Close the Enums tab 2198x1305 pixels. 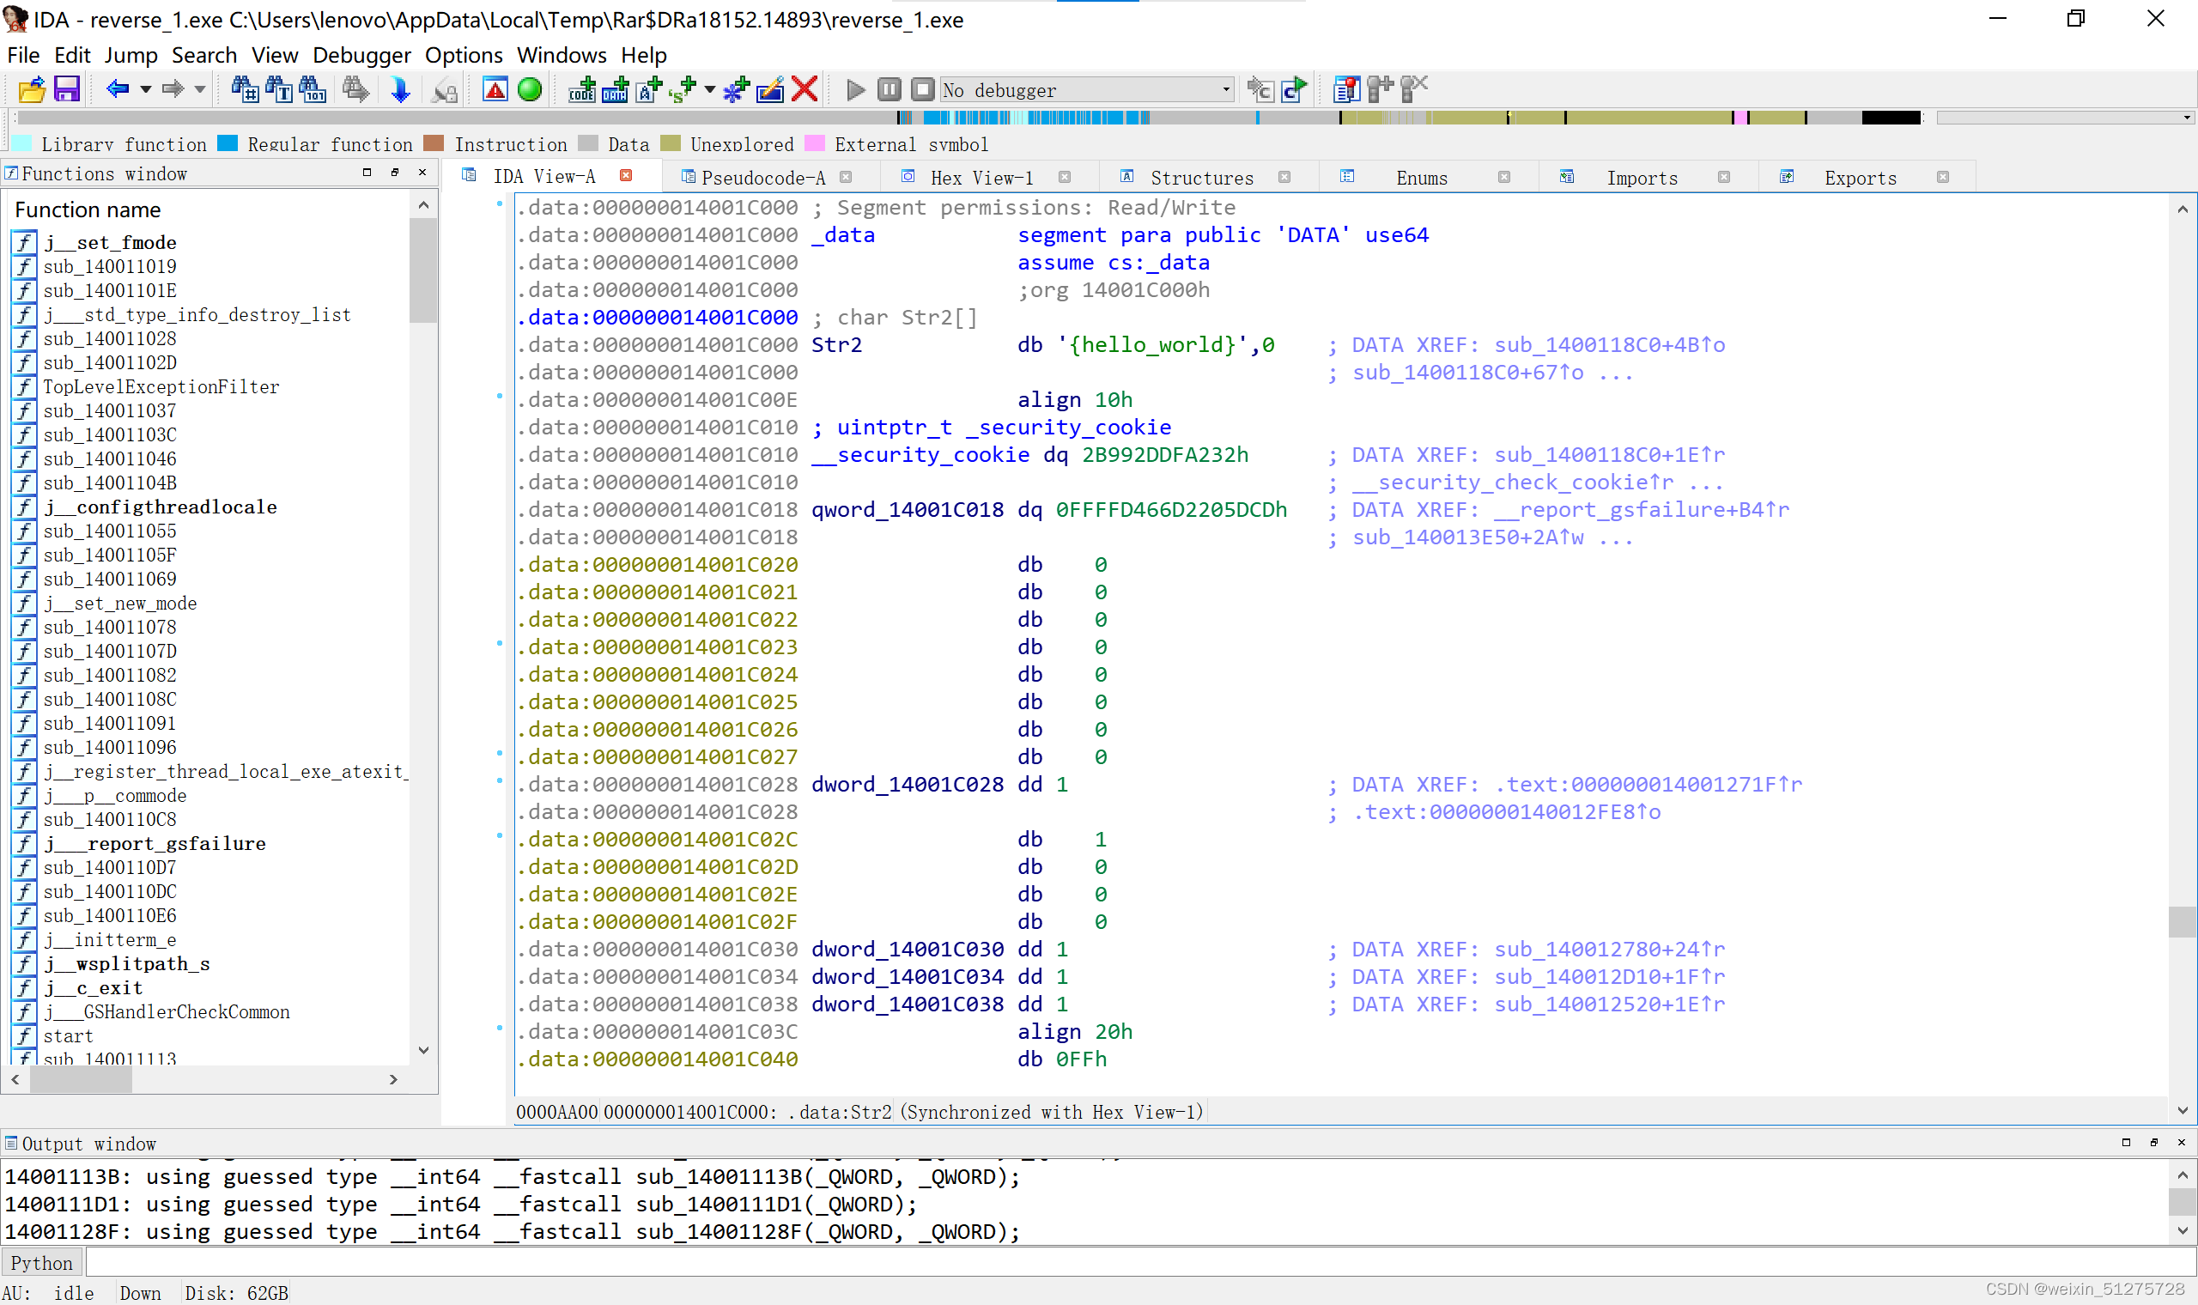coord(1504,177)
